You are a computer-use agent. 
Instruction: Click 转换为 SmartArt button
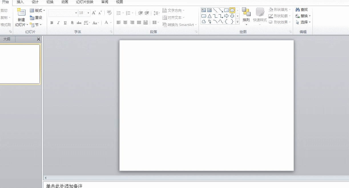[180, 25]
